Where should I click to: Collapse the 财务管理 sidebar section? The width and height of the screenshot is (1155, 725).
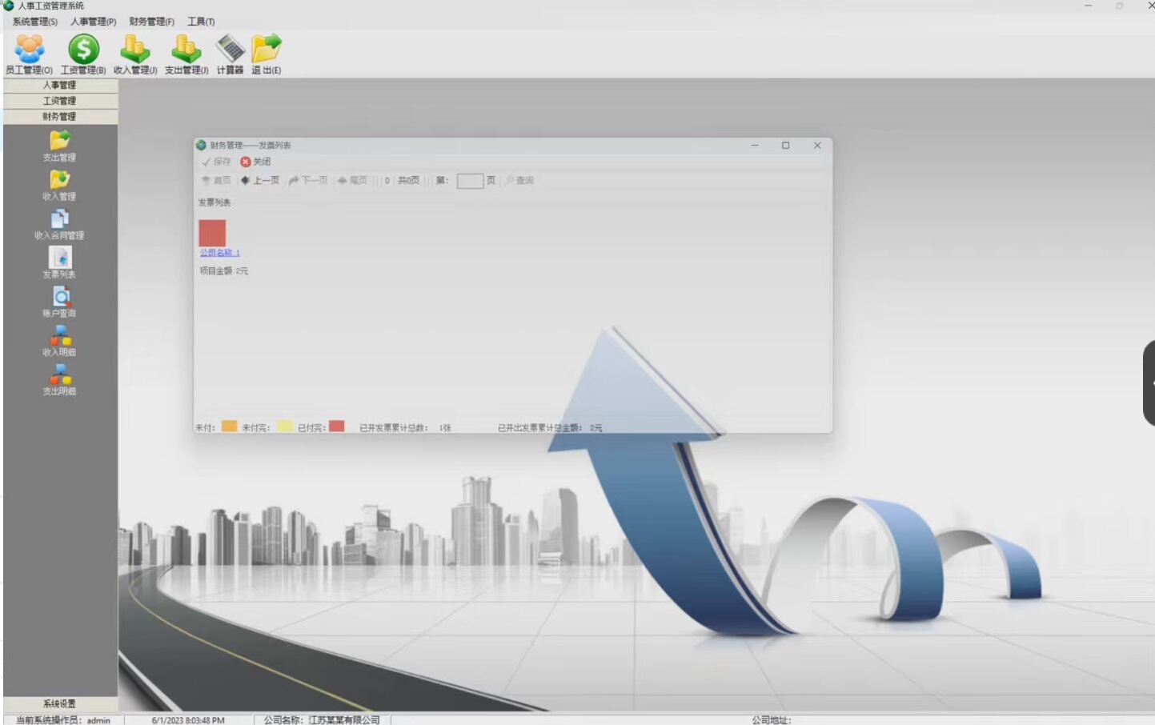point(60,117)
